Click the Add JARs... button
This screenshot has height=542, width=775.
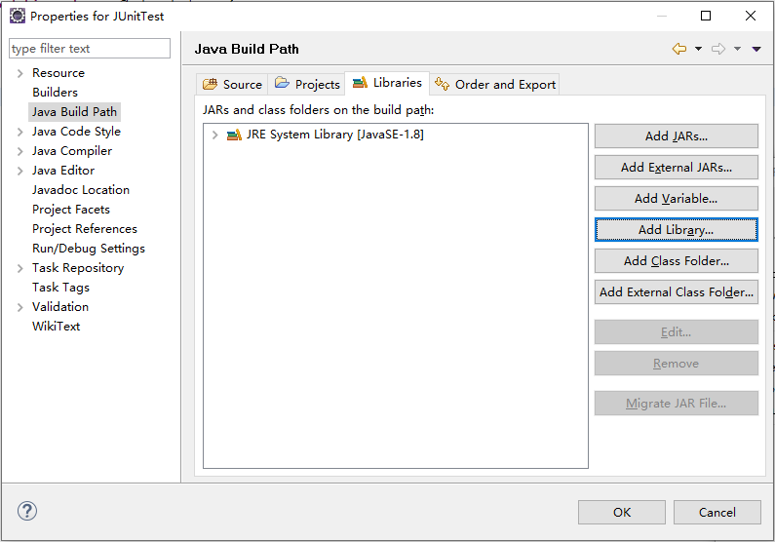[x=677, y=135]
